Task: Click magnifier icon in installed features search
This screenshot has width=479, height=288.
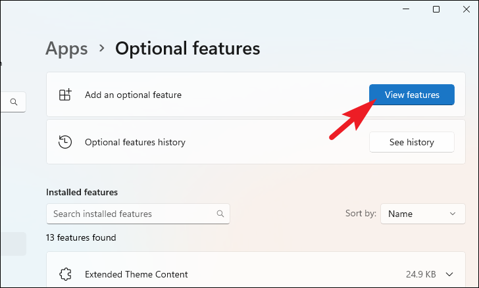Action: (x=220, y=214)
